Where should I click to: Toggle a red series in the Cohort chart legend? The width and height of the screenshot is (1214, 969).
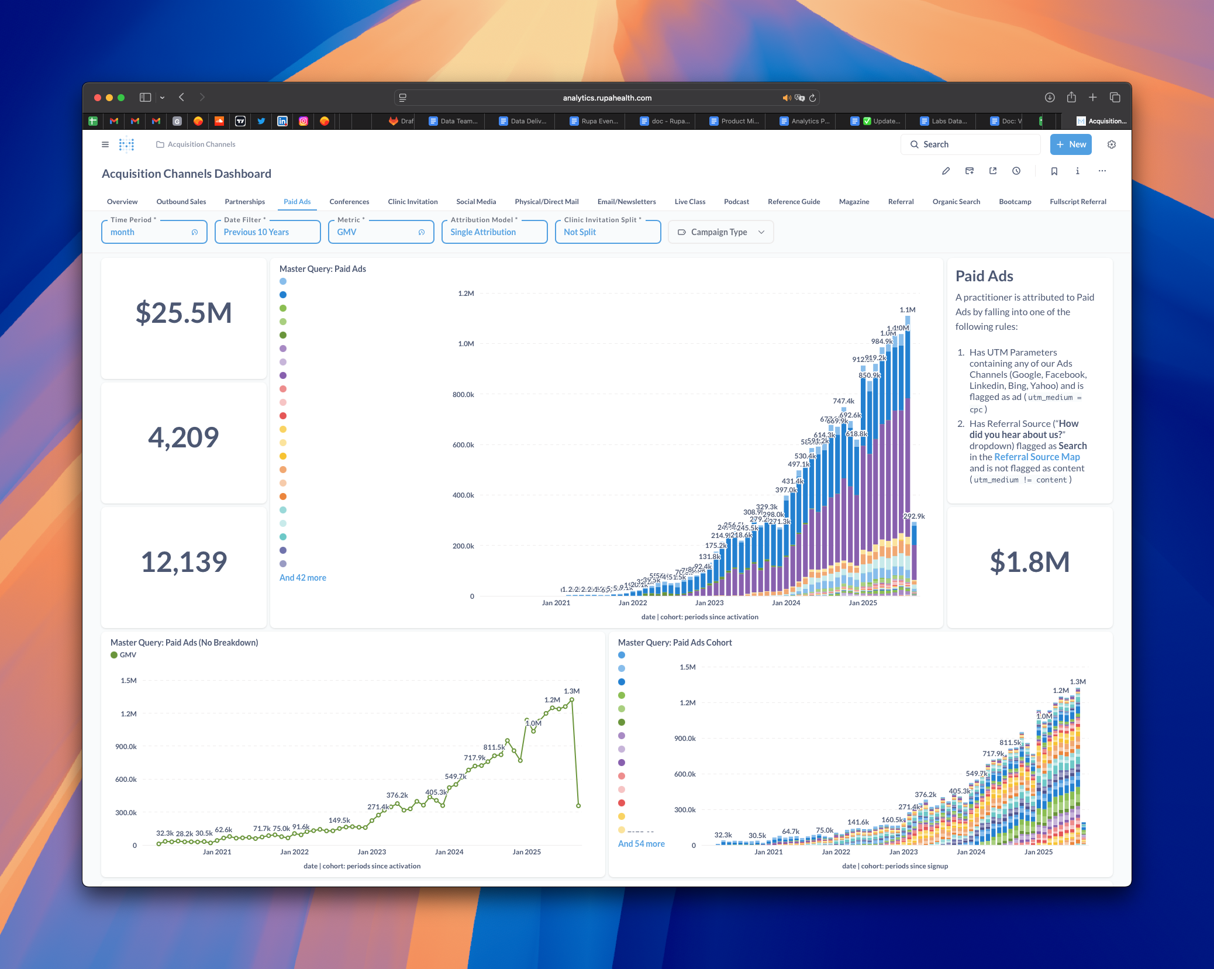622,803
